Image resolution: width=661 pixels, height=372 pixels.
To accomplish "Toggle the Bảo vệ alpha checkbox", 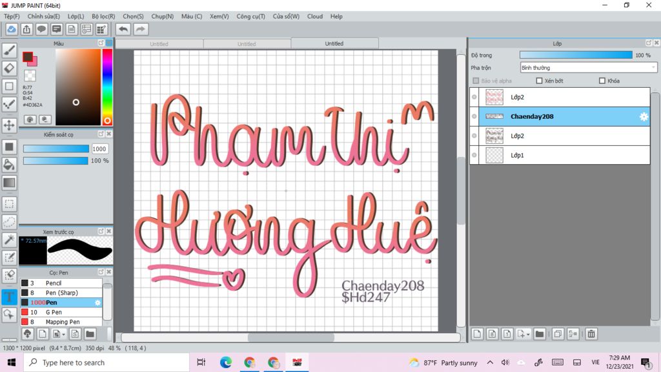I will (476, 81).
